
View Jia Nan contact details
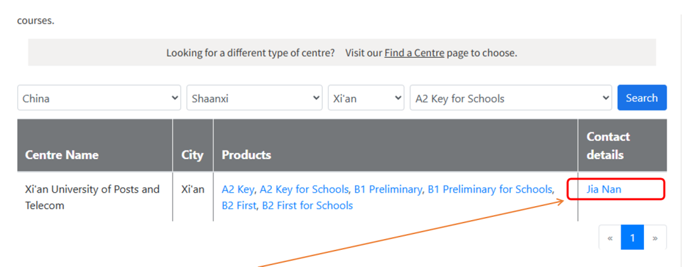(x=604, y=189)
